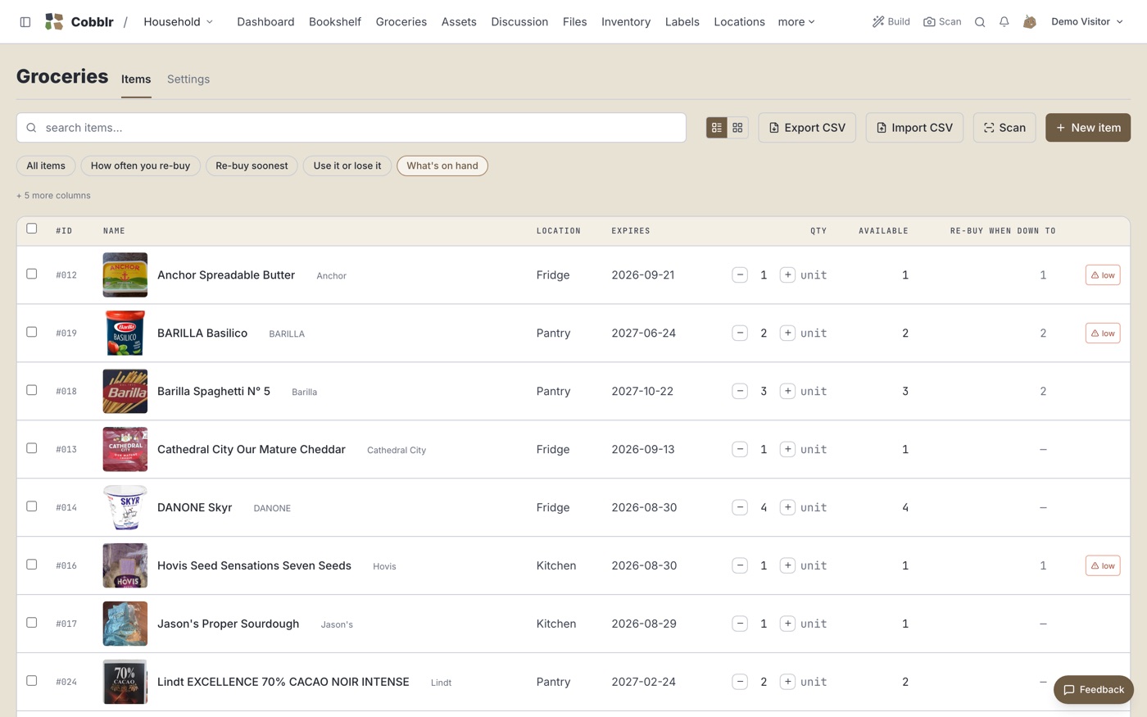Image resolution: width=1147 pixels, height=717 pixels.
Task: Open the more navigation menu
Action: click(x=796, y=22)
